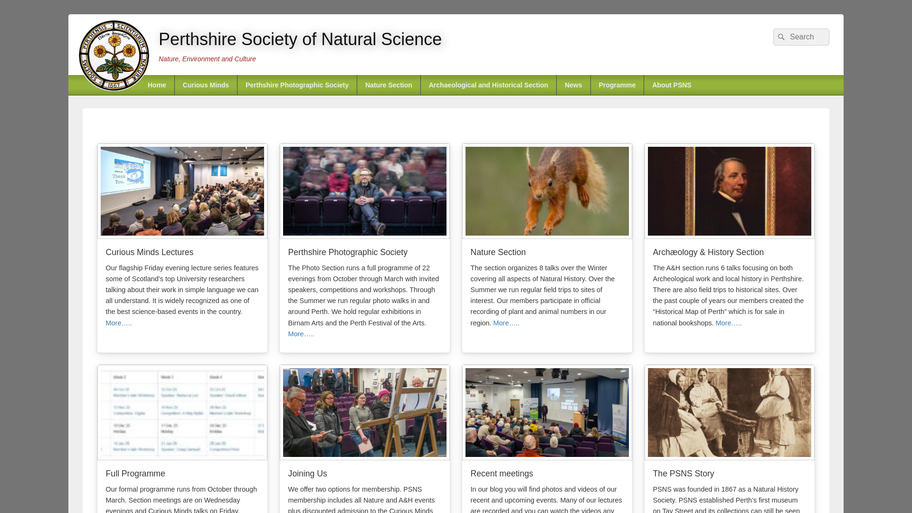912x513 pixels.
Task: Click The PSNS Story heading
Action: click(684, 474)
